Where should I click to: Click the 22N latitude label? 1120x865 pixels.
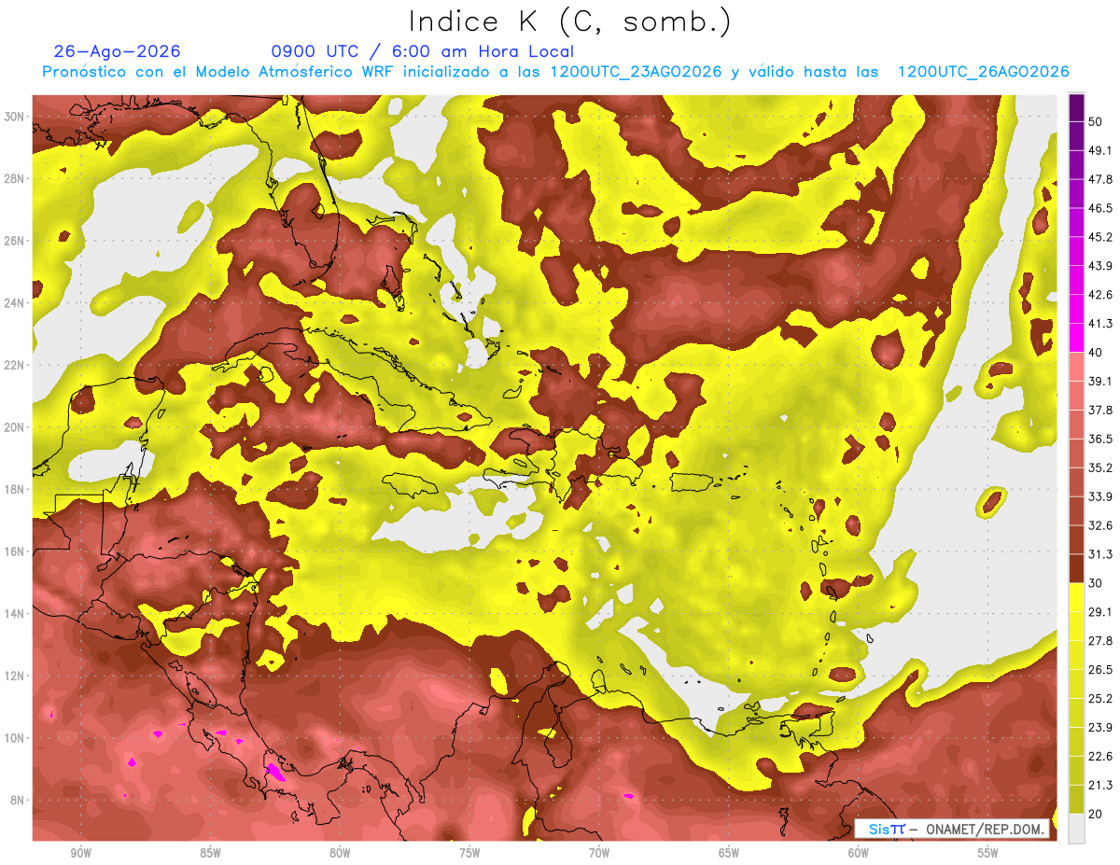(x=15, y=365)
